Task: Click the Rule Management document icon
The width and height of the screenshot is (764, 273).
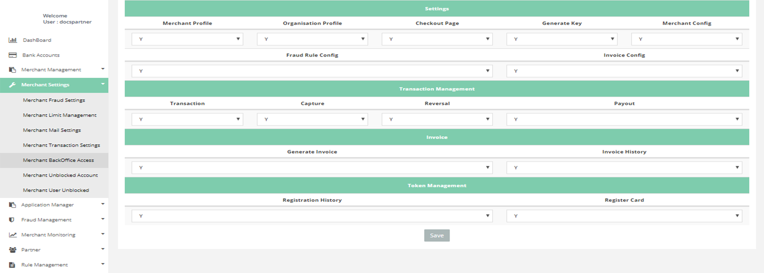Action: [x=12, y=265]
